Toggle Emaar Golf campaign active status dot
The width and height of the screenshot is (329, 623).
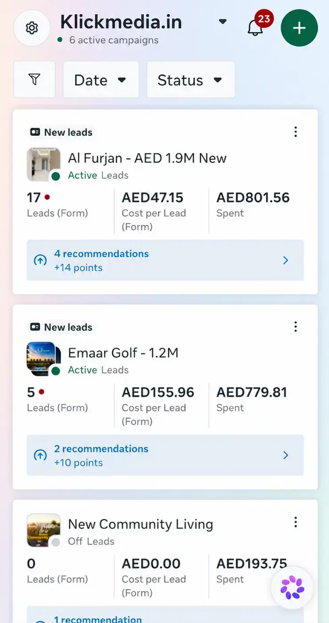tap(56, 371)
